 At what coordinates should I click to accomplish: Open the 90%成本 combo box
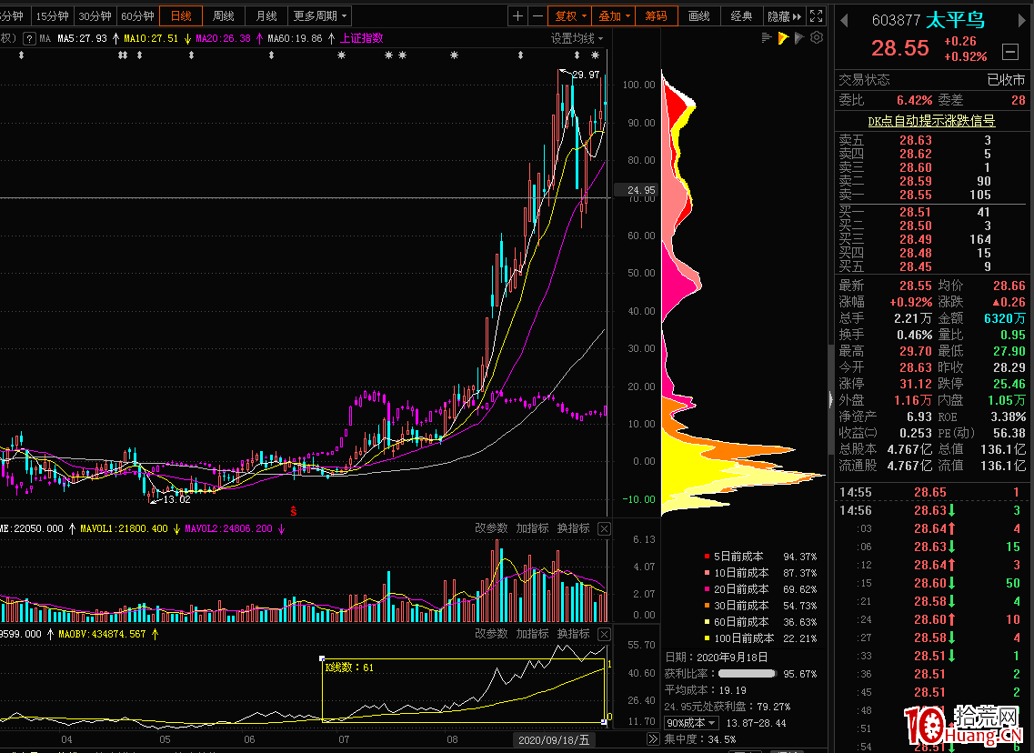691,723
